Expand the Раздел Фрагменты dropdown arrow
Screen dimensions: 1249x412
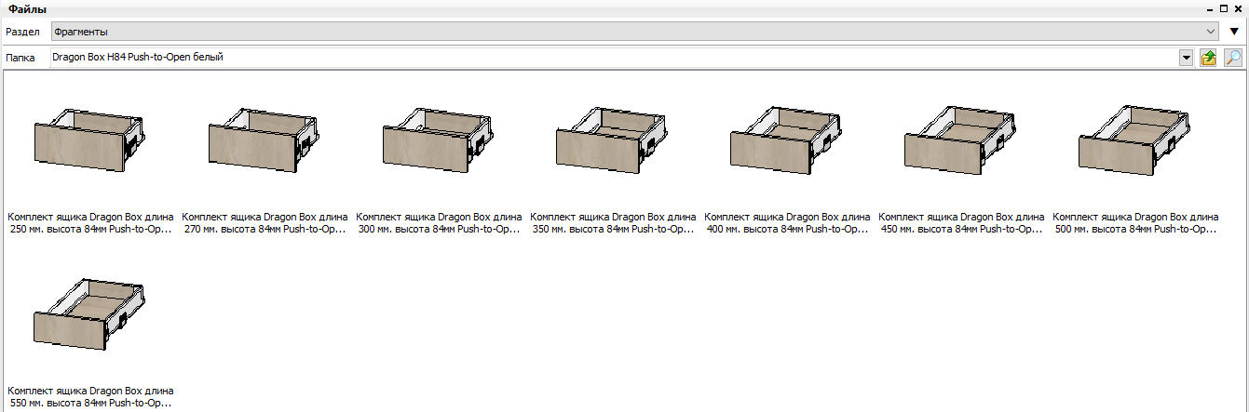[1211, 32]
